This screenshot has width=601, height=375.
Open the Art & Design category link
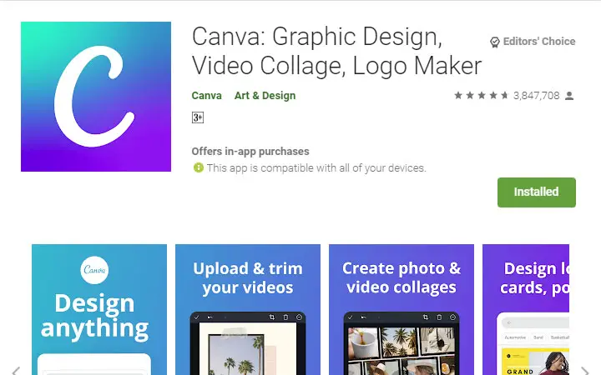pos(265,96)
